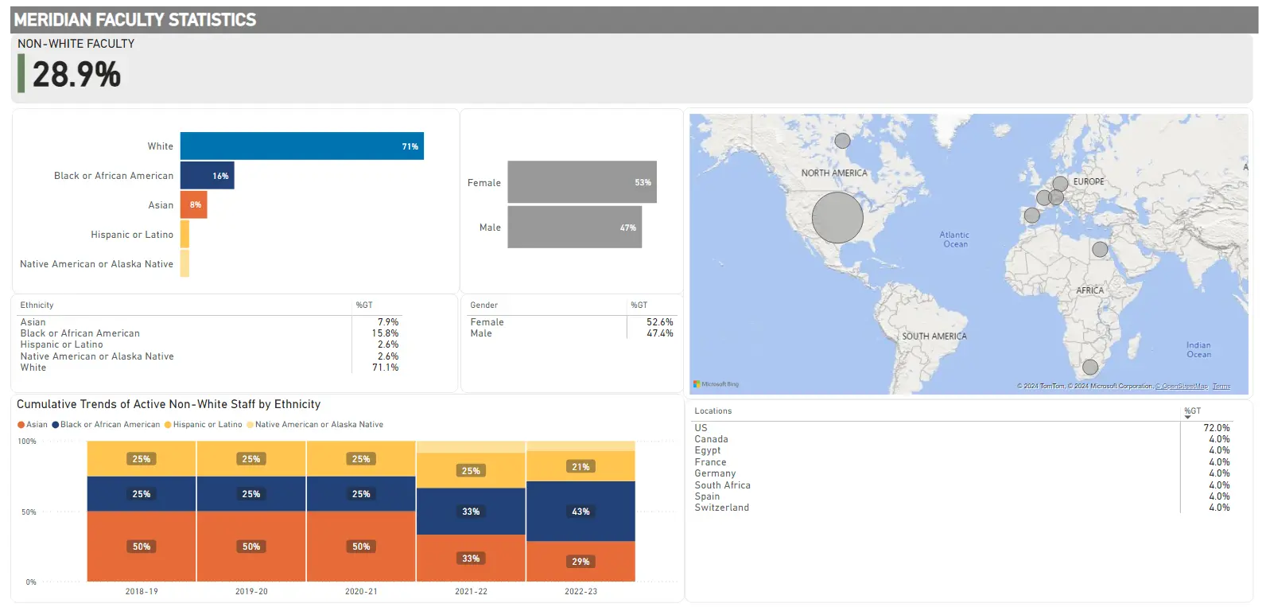Select the 2022-23 Hispanic 21% segment
The image size is (1266, 607).
581,466
